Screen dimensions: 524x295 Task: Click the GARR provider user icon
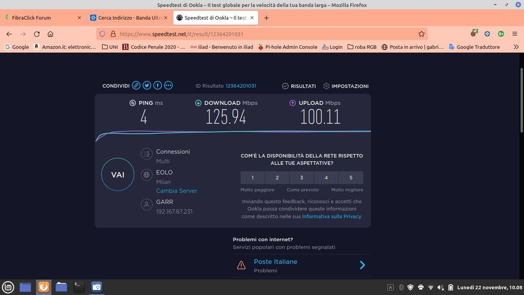point(146,204)
